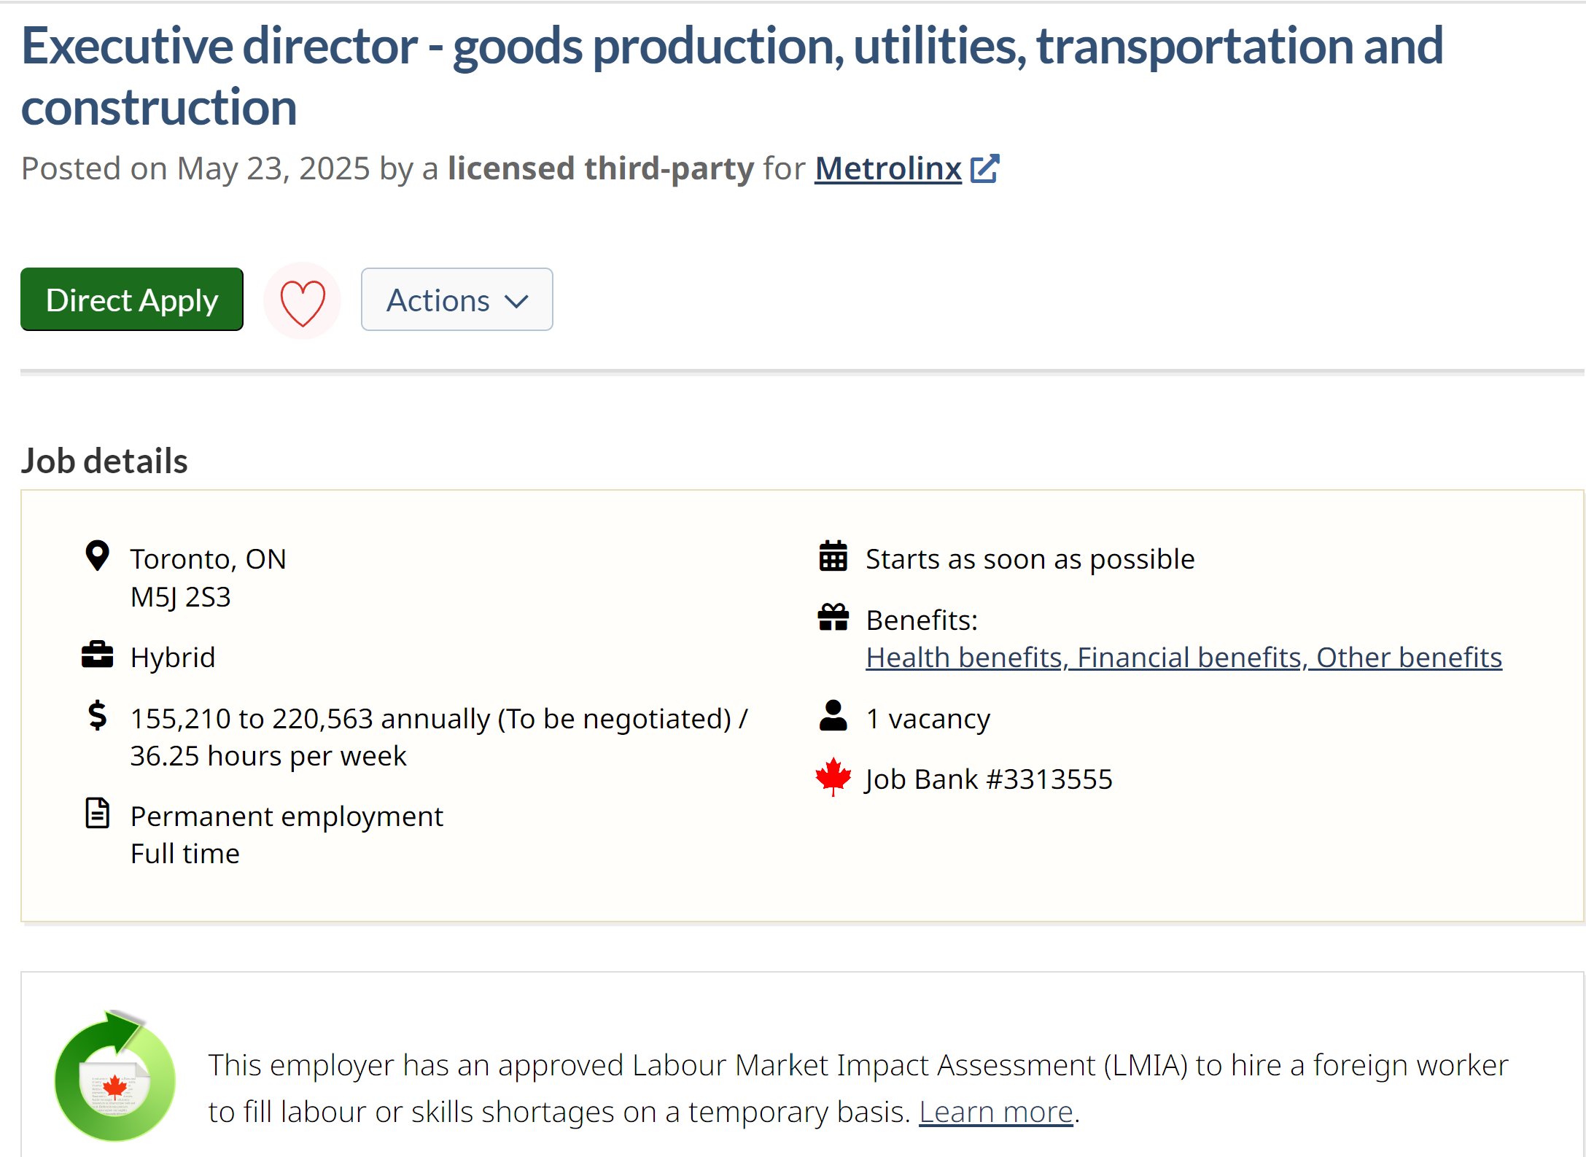Click the Job details heading
The height and width of the screenshot is (1157, 1586).
pos(104,461)
